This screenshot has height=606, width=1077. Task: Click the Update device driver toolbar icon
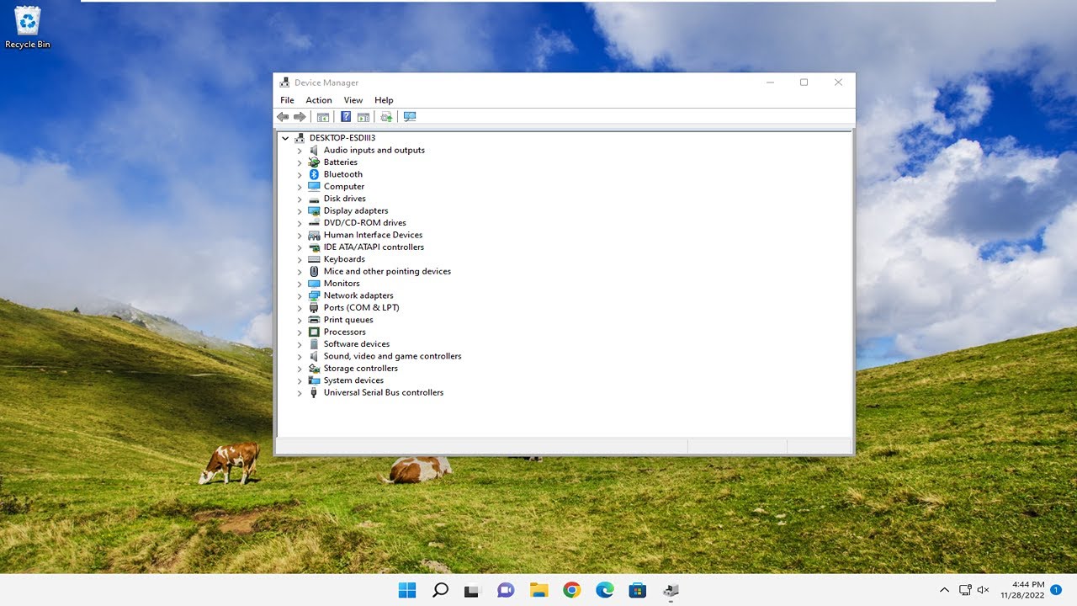click(386, 117)
